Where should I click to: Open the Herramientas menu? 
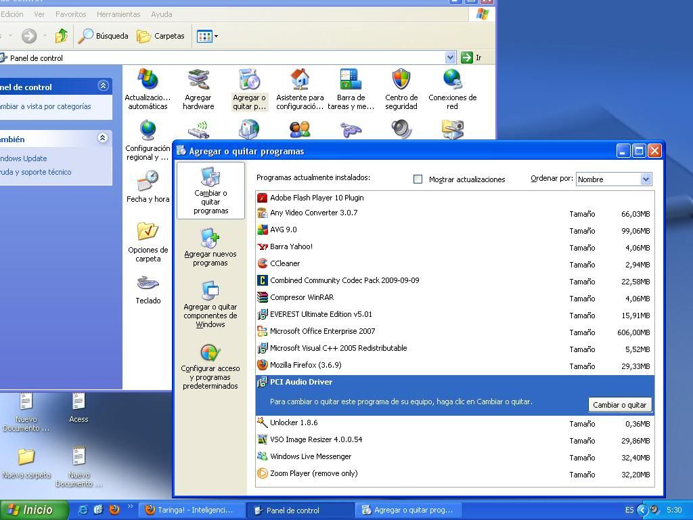118,14
